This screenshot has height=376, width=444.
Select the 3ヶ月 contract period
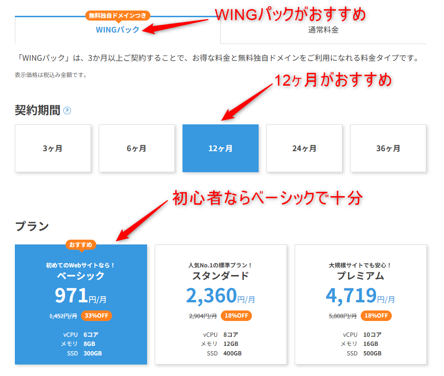coord(53,148)
